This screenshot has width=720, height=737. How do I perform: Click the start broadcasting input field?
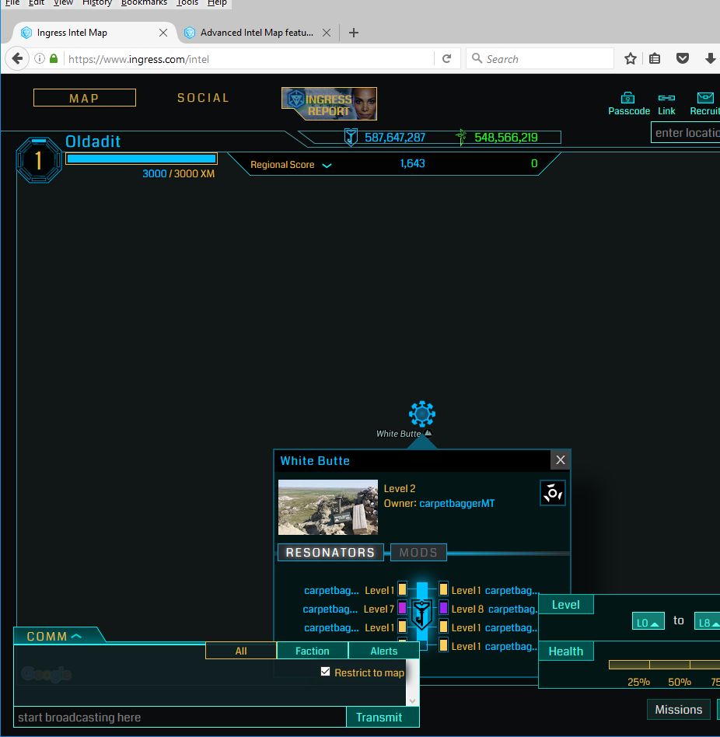coord(180,717)
